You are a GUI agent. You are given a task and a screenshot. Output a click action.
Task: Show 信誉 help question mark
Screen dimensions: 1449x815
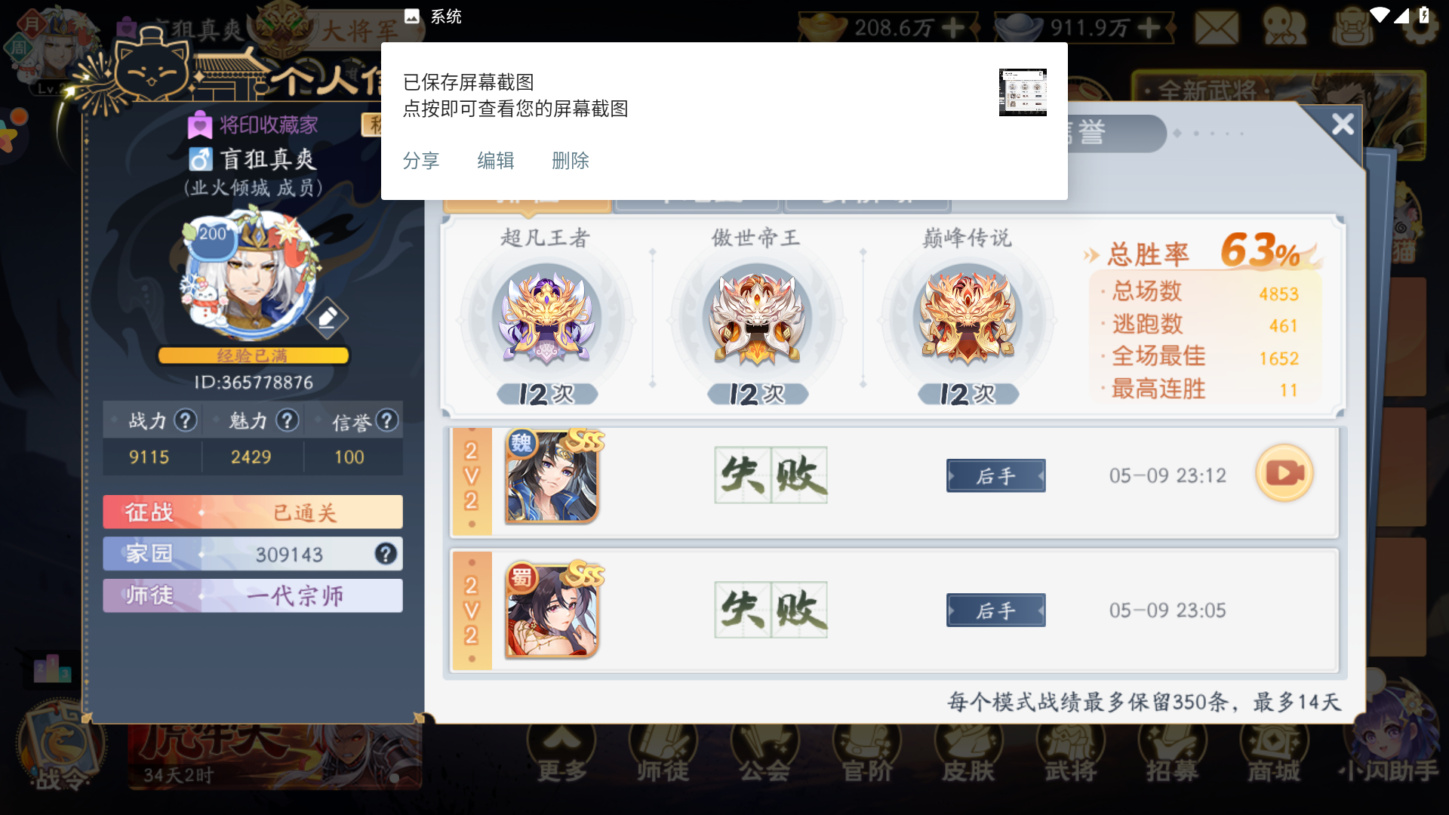(387, 420)
